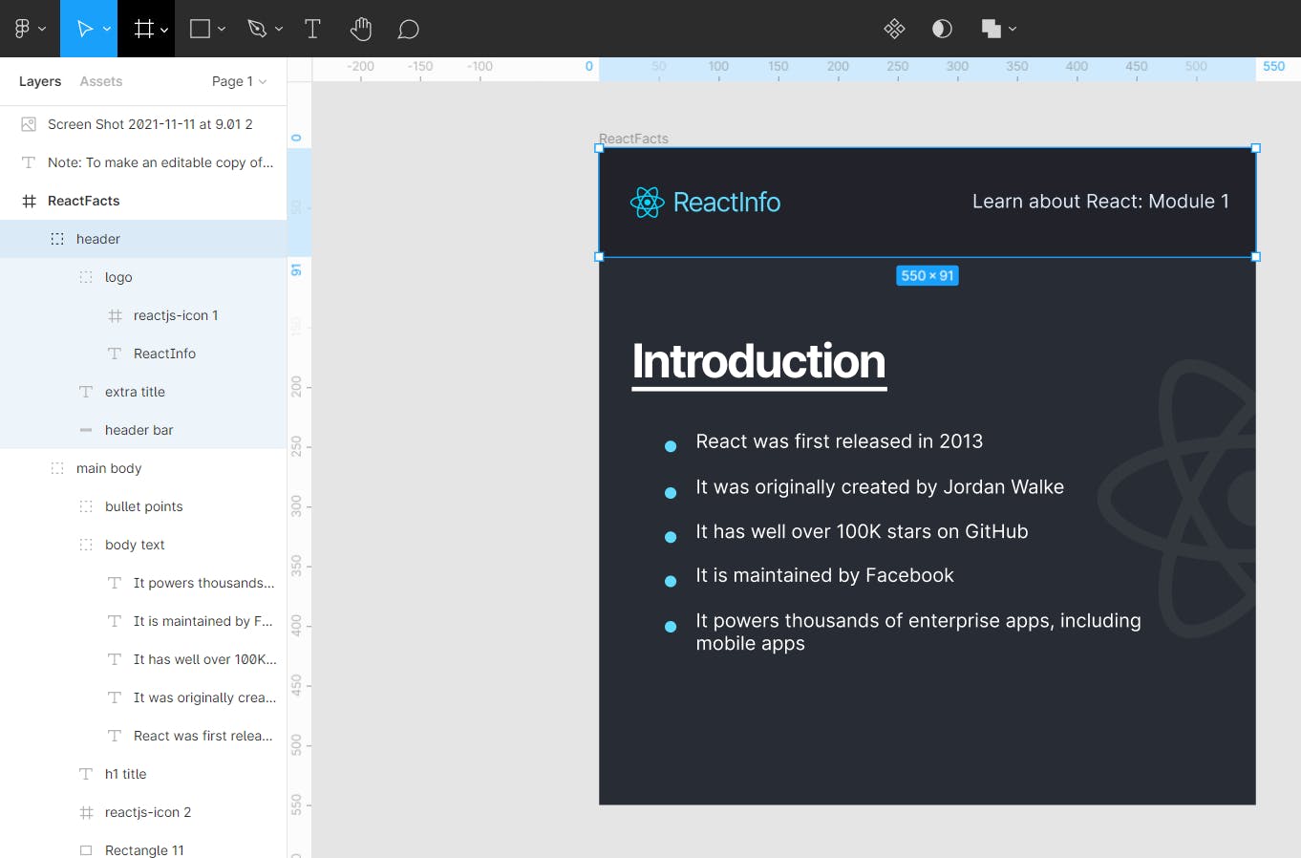Select the Comment tool

(408, 30)
